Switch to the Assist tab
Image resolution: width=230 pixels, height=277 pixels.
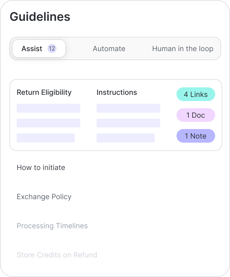[x=32, y=48]
